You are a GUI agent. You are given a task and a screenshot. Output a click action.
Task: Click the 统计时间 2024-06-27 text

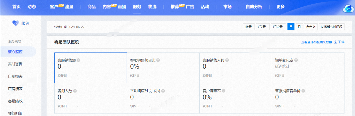point(69,27)
